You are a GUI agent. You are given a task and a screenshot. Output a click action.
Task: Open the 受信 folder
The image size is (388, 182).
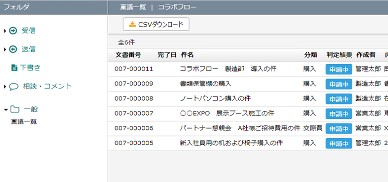coord(29,31)
